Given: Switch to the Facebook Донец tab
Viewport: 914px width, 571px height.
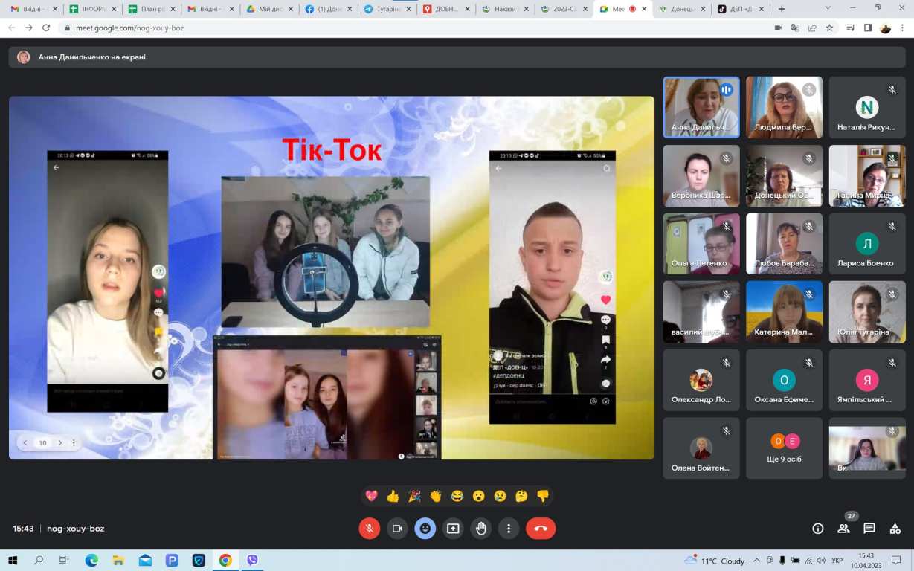Looking at the screenshot, I should click(326, 9).
